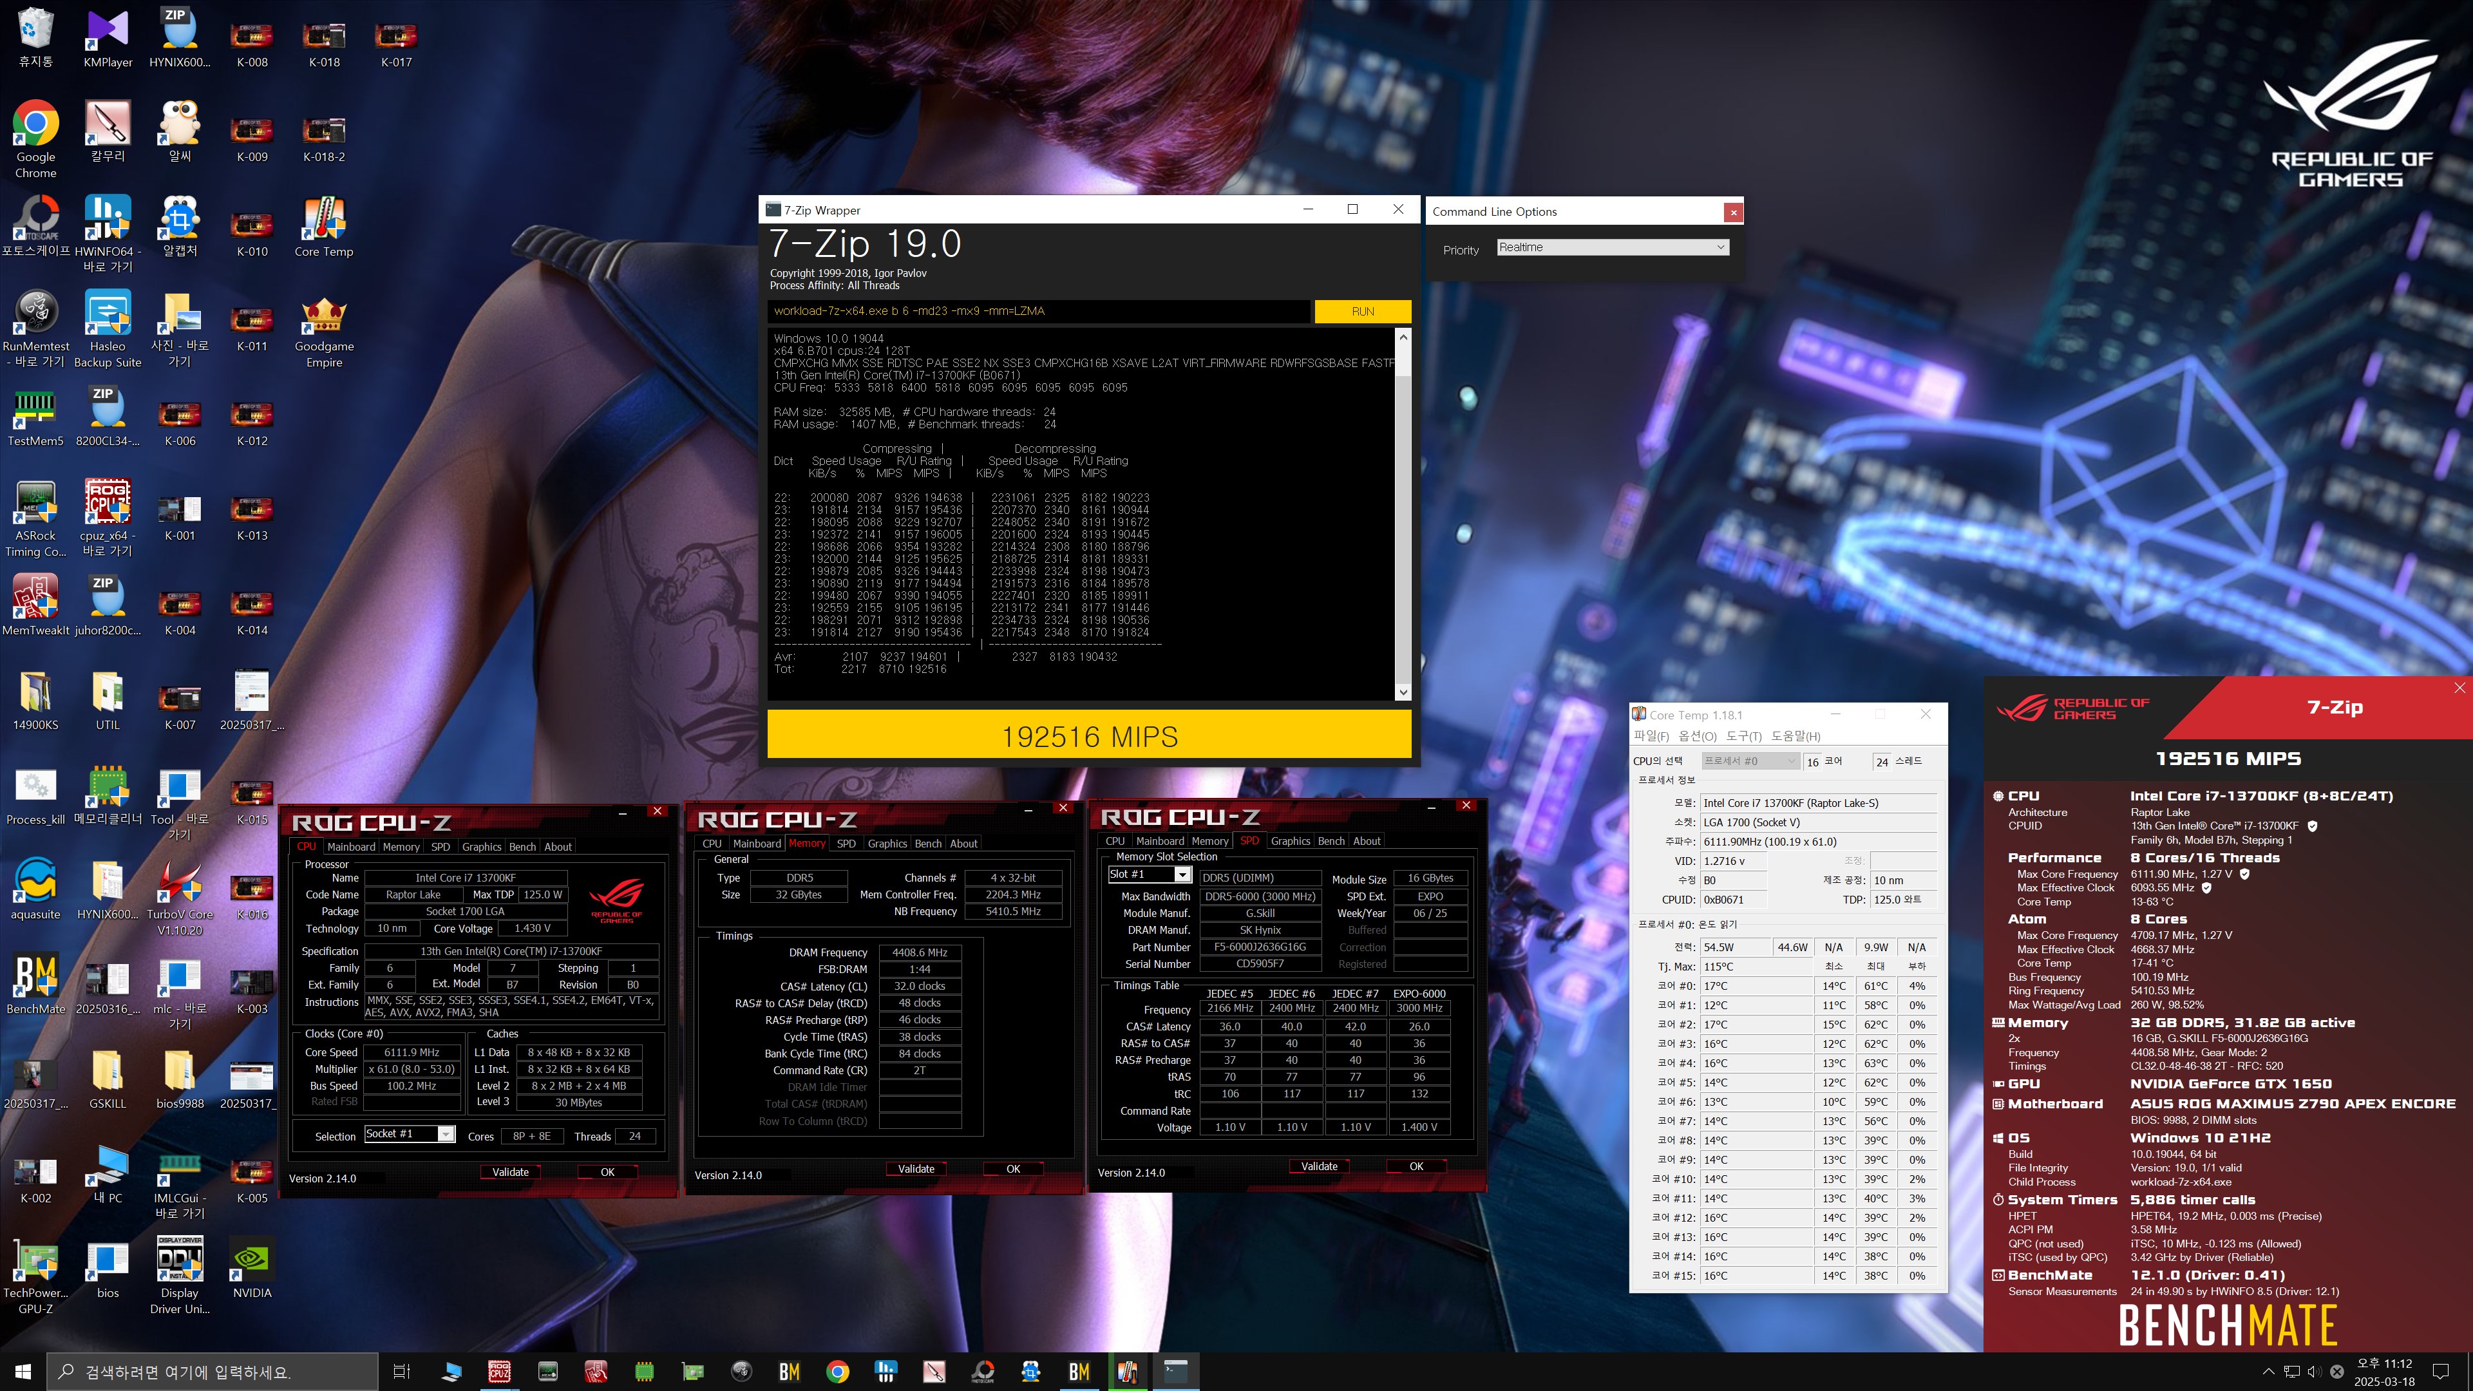Click Validate in the Memory CPU-Z window
The width and height of the screenshot is (2473, 1391).
click(x=916, y=1169)
